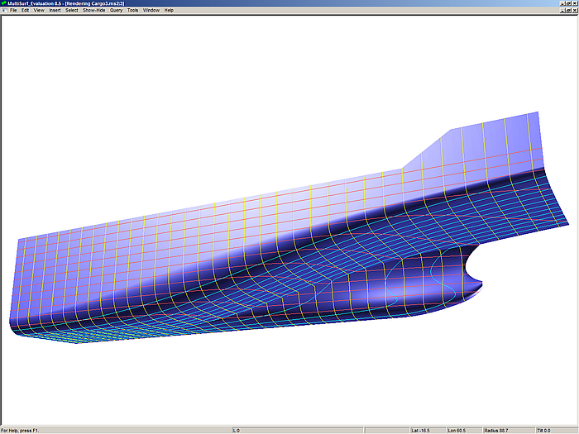Open the Help menu
The height and width of the screenshot is (434, 579).
point(169,10)
